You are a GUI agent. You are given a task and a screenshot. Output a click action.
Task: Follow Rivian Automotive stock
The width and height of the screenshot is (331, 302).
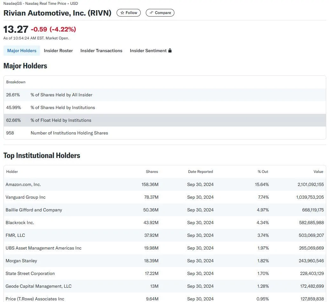pyautogui.click(x=129, y=13)
